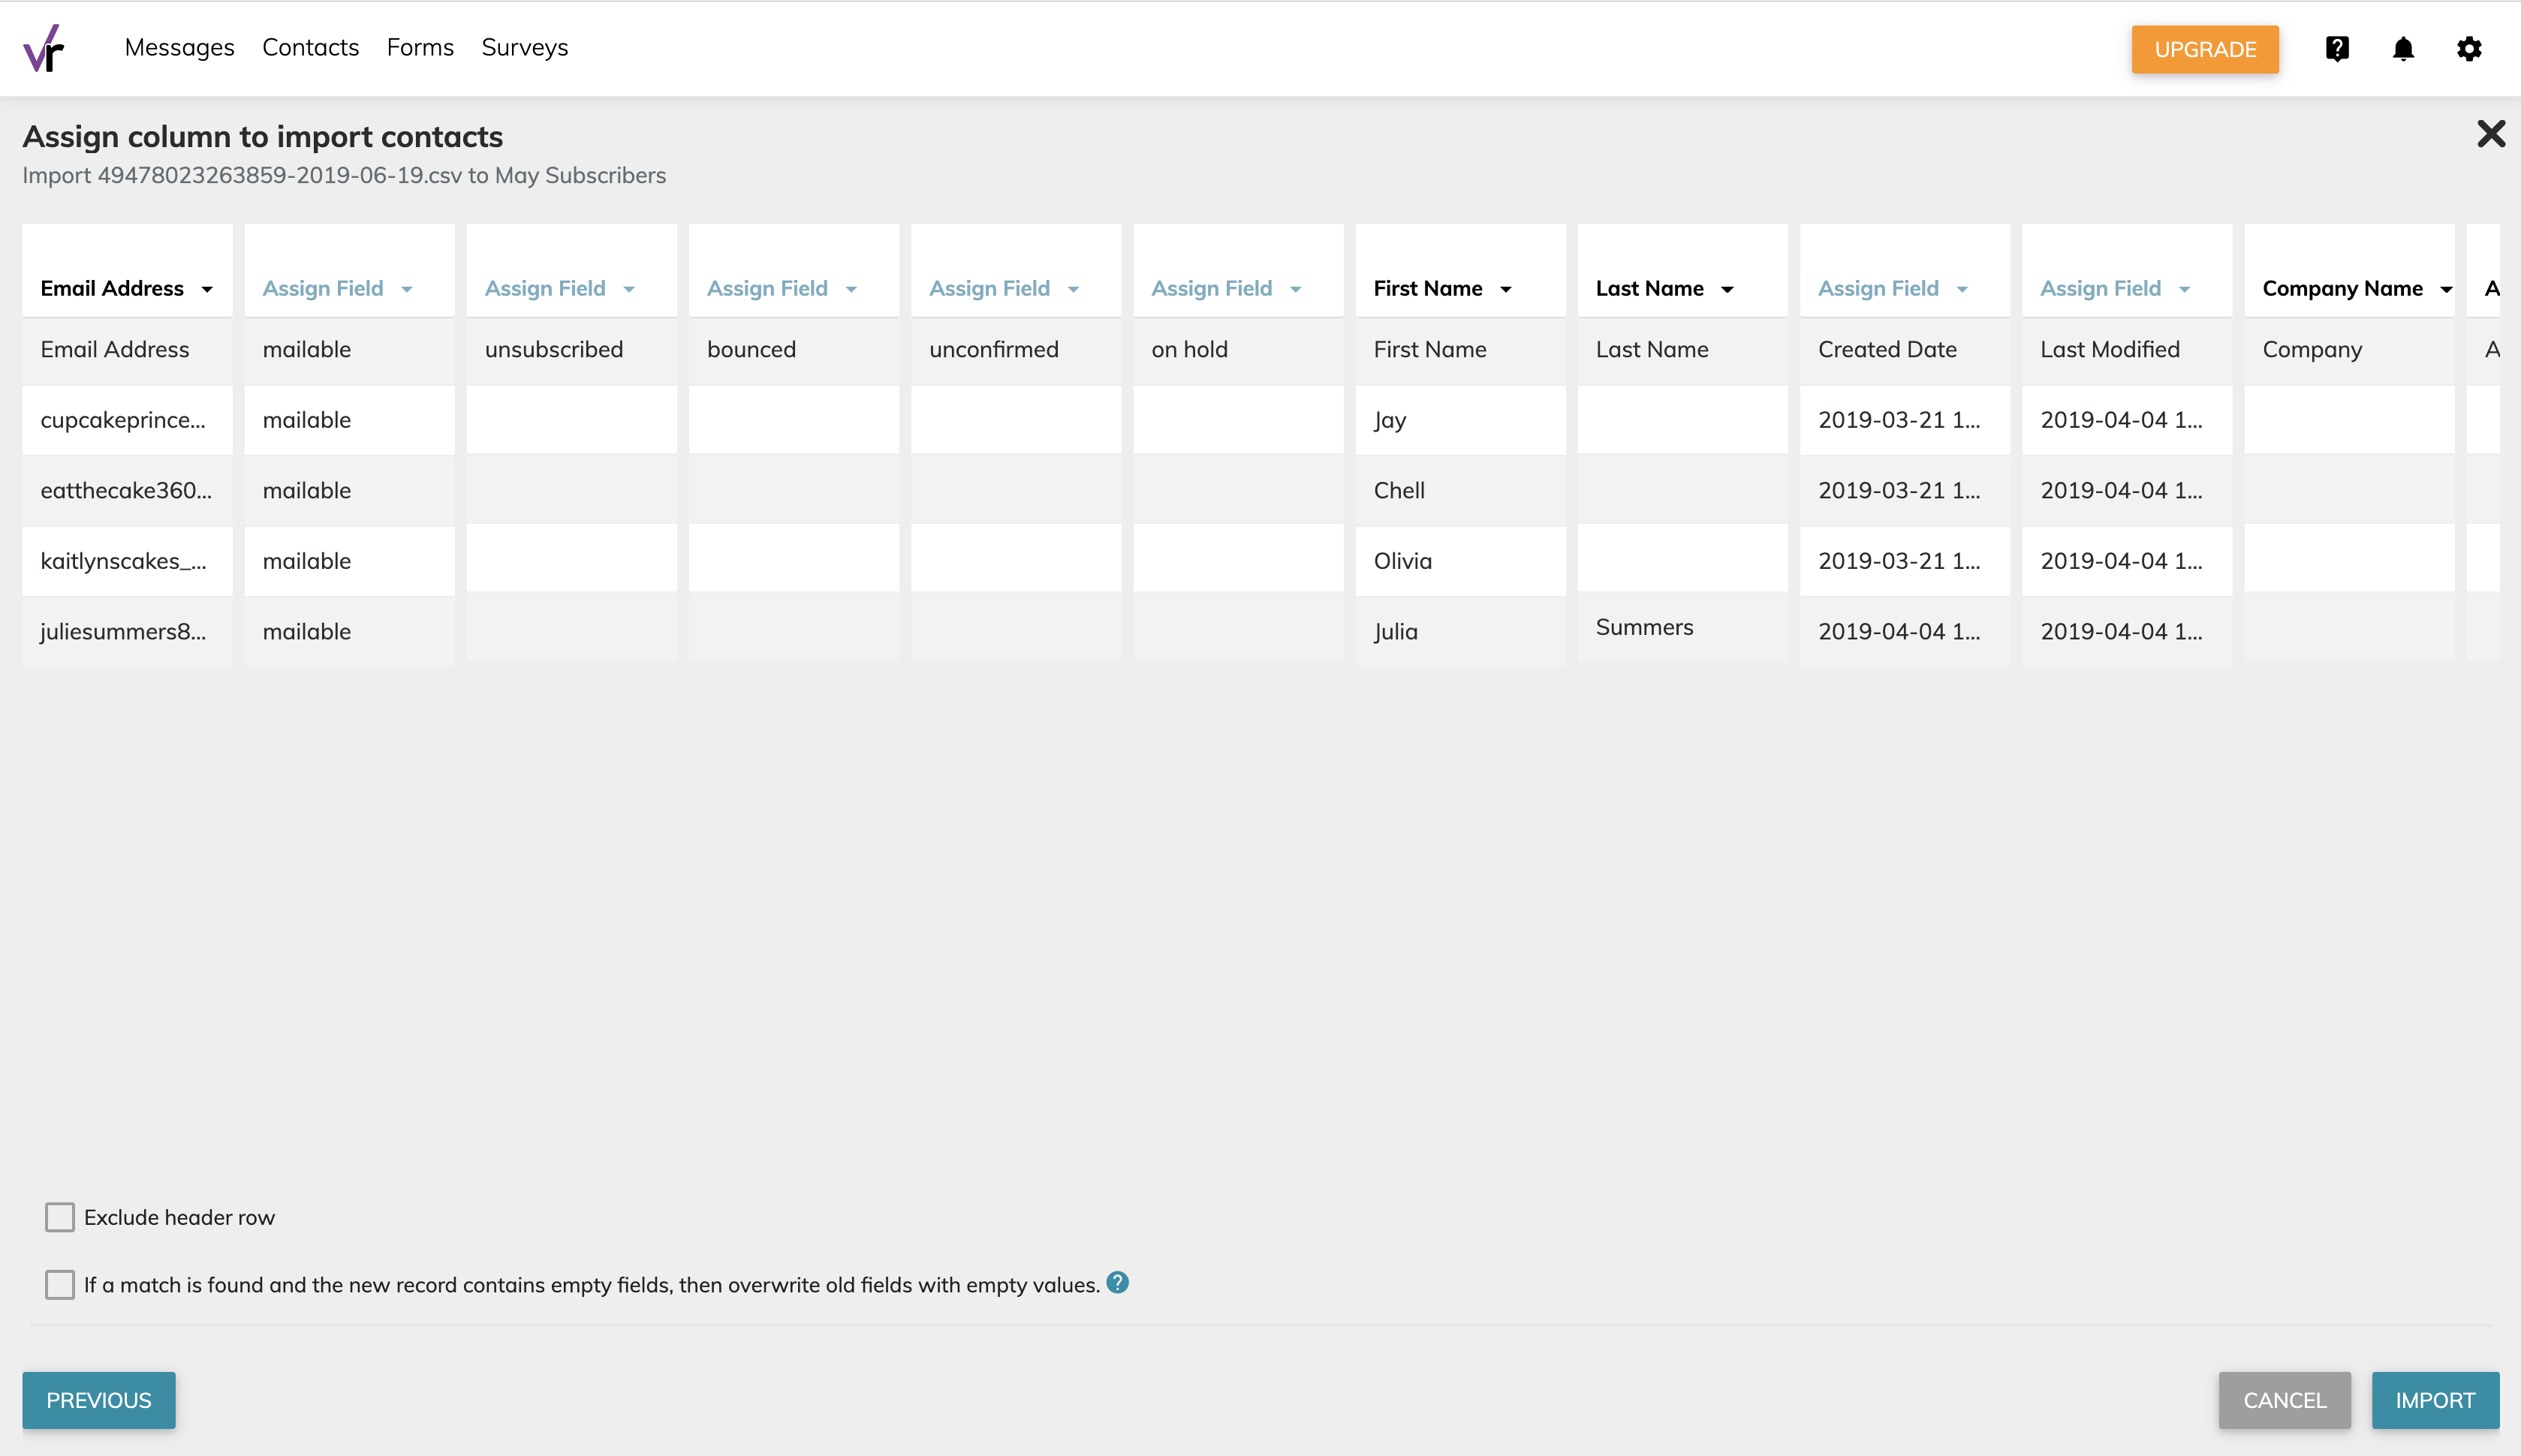2521x1456 pixels.
Task: Navigate to Surveys menu
Action: 524,48
